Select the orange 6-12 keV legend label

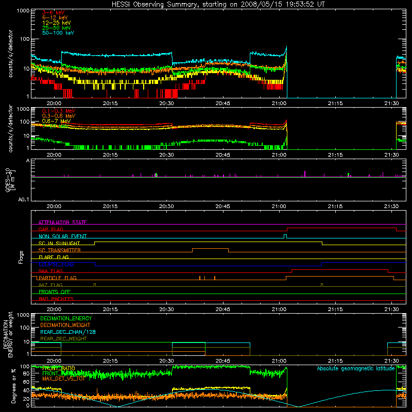55,18
